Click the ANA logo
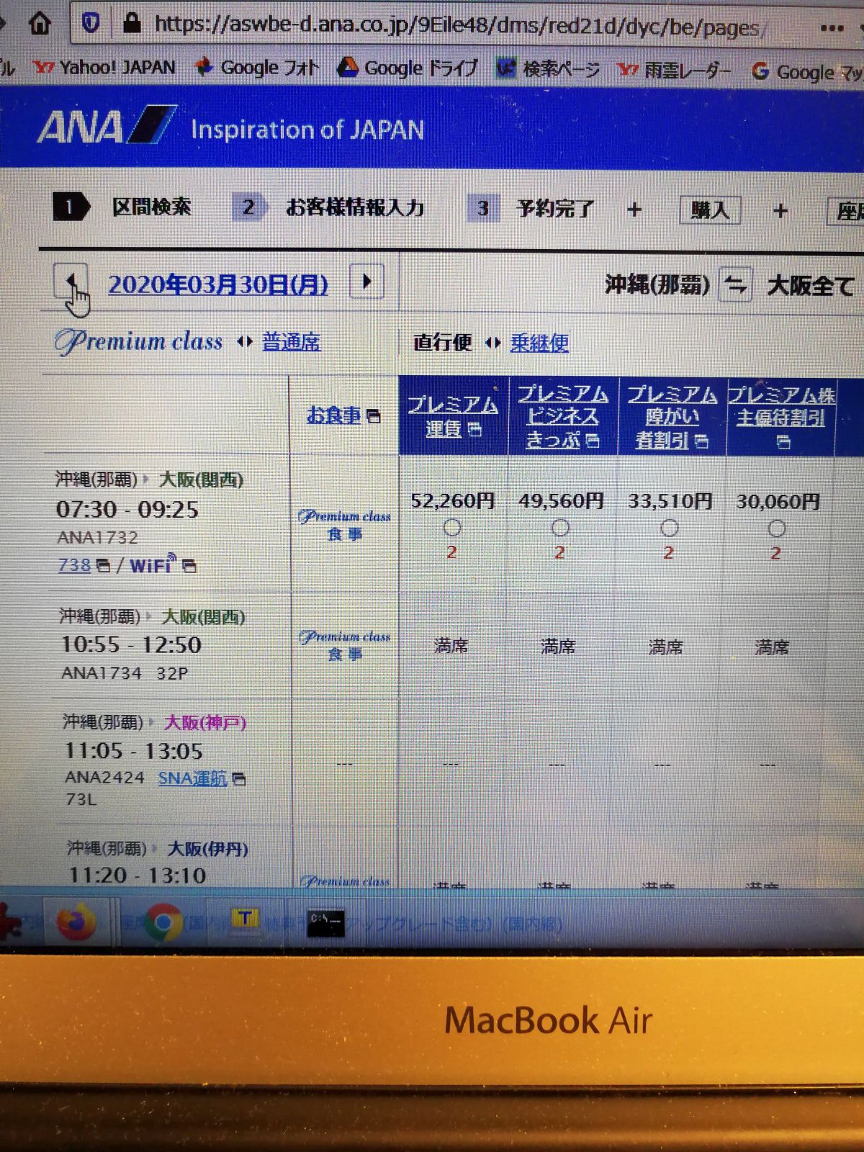This screenshot has height=1152, width=864. pos(107,127)
